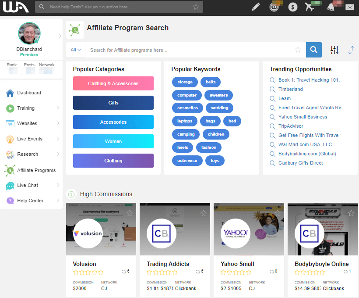Screen dimensions: 359x298
Task: Open TripAdvisor trending link
Action: [x=291, y=126]
